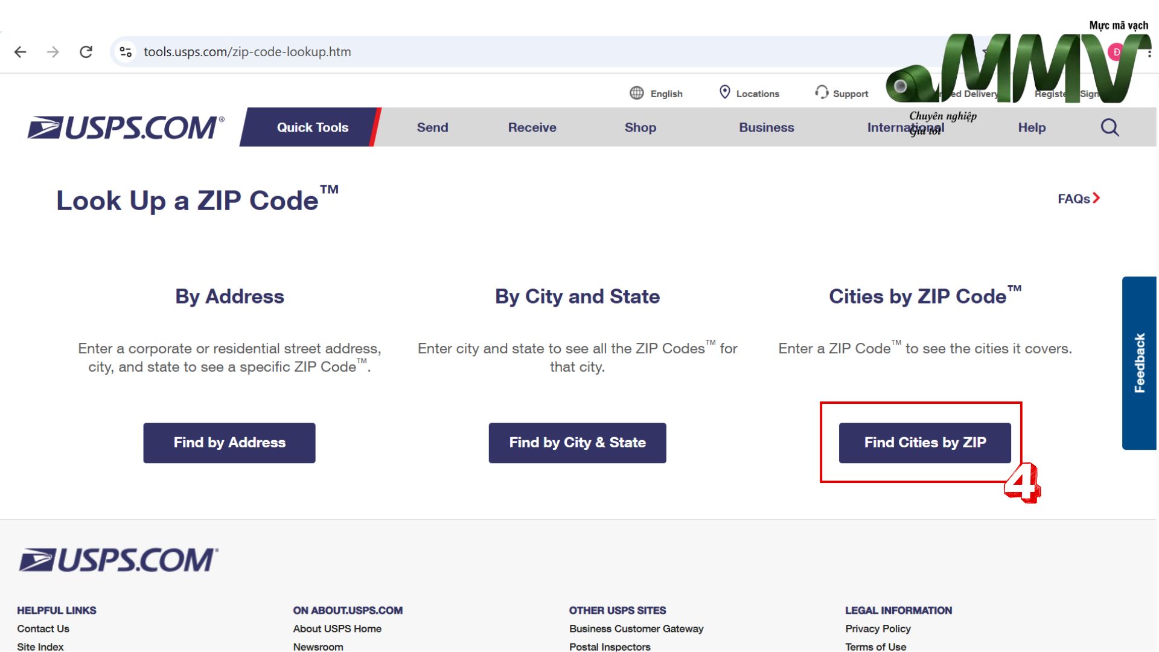1159x652 pixels.
Task: Open the Feedback side tab
Action: 1139,363
